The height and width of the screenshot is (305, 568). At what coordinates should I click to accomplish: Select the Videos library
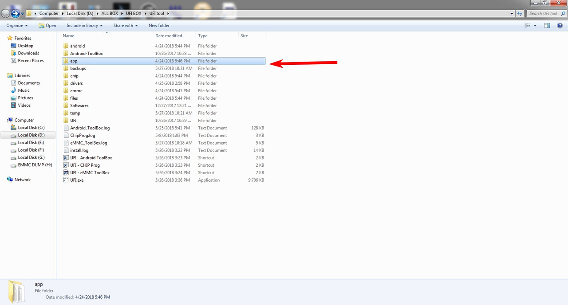point(24,106)
